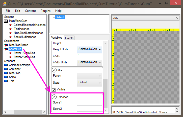Select the Default state entry
183x117 pixels.
coord(60,17)
